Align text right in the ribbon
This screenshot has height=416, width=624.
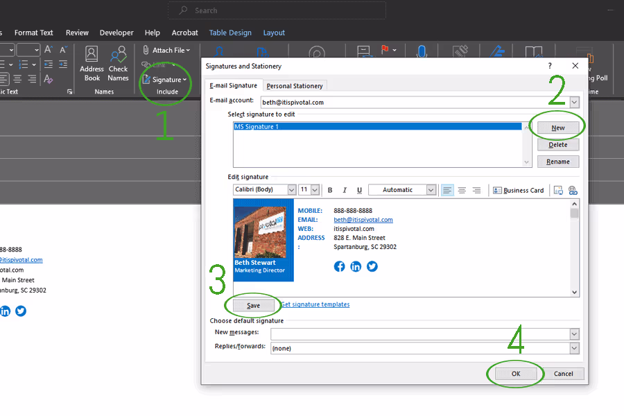(x=32, y=79)
